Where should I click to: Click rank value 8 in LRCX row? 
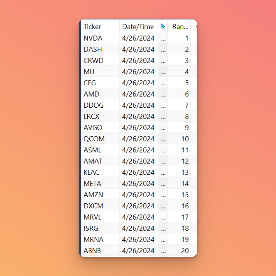179,116
